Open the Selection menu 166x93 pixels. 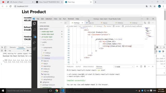(x=49, y=19)
